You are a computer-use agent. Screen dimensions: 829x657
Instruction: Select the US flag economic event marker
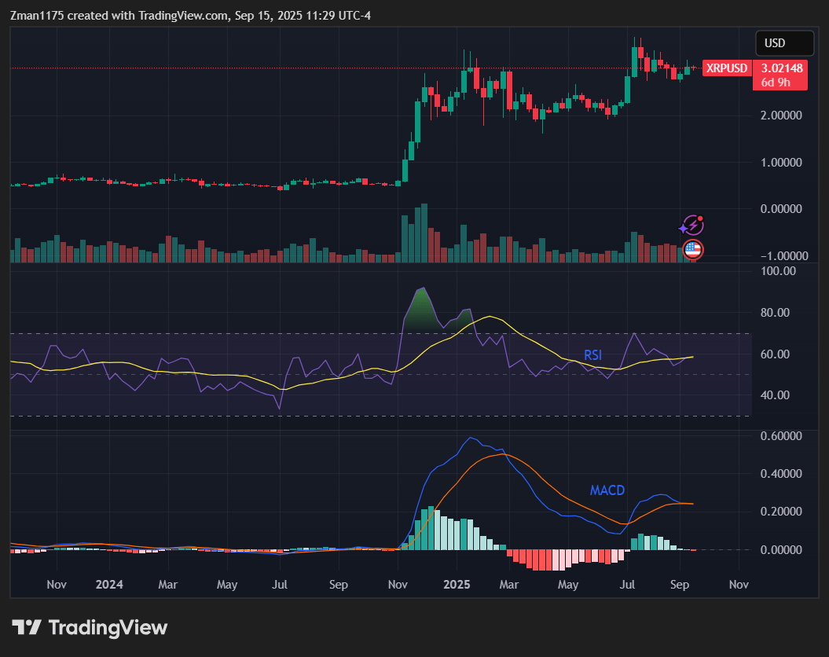tap(692, 251)
